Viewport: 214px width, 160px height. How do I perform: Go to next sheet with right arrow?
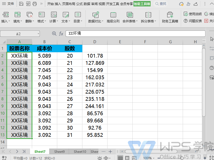point(17,151)
